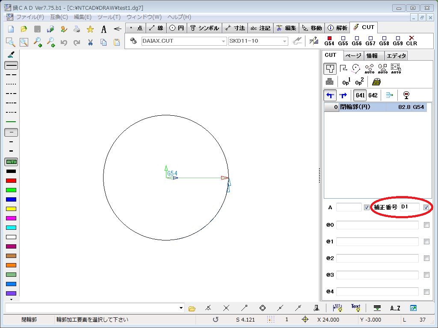The width and height of the screenshot is (438, 328).
Task: Enable the @4 checkbox
Action: click(426, 292)
